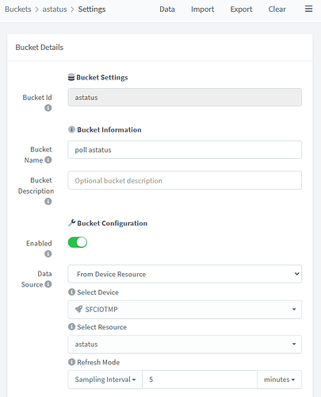Go to the Data tab
Viewport: 321px width, 397px height.
pos(167,10)
